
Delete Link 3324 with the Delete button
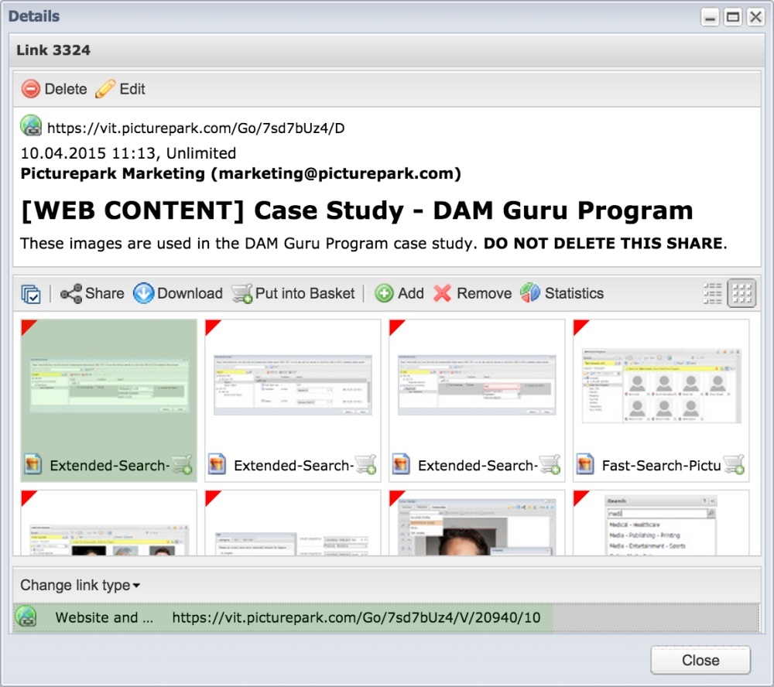pos(54,89)
